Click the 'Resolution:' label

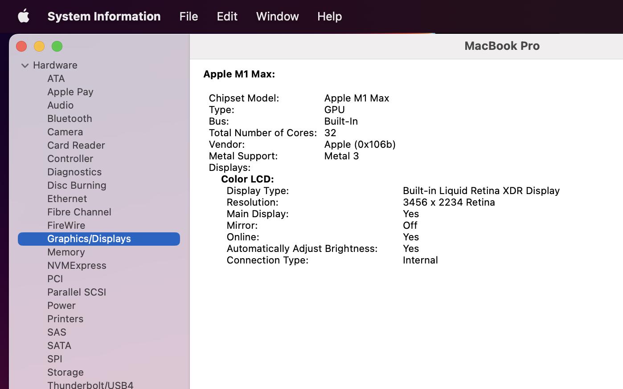click(x=252, y=202)
